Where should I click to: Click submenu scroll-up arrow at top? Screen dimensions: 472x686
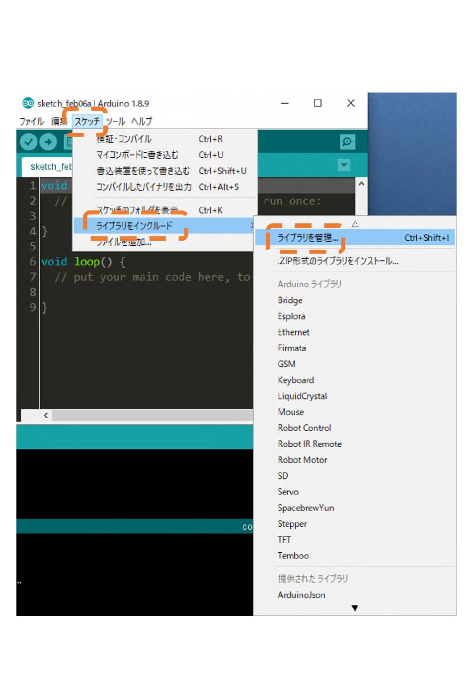tap(355, 224)
